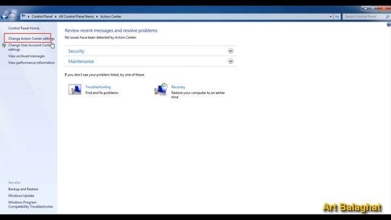
Task: Click UAC shield icon beside User Account Control
Action: tap(4, 45)
